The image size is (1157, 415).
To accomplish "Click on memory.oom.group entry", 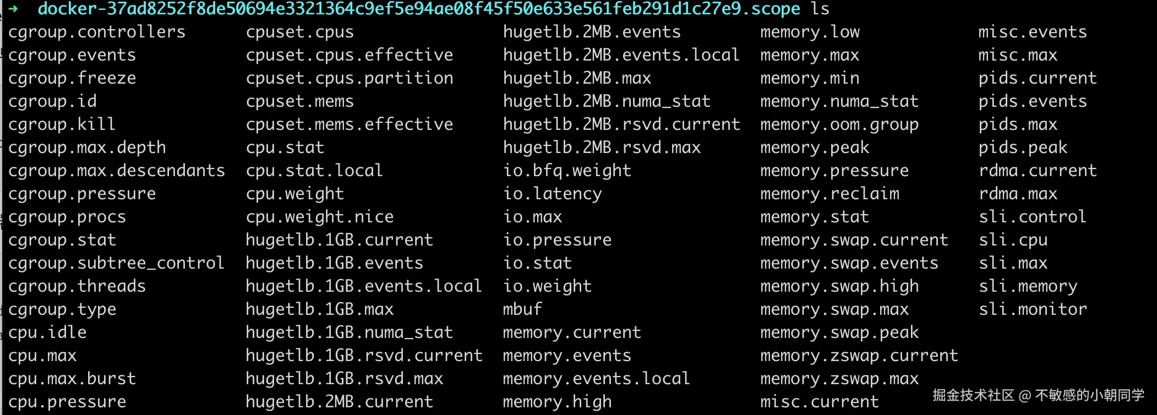I will tap(839, 124).
